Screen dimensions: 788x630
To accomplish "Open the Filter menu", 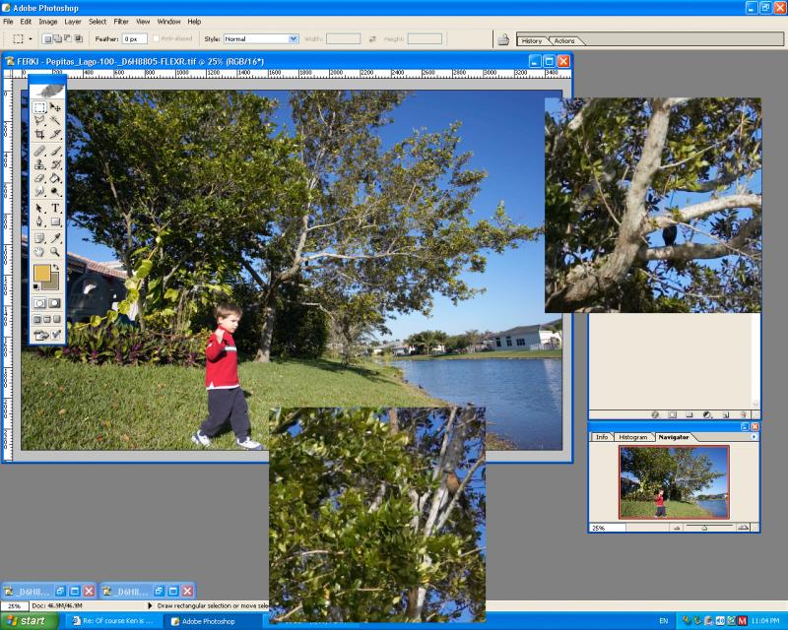I will click(121, 22).
